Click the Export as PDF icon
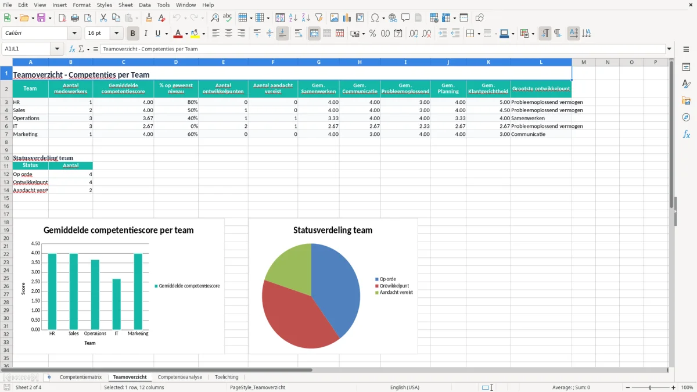The width and height of the screenshot is (697, 392). (x=62, y=18)
